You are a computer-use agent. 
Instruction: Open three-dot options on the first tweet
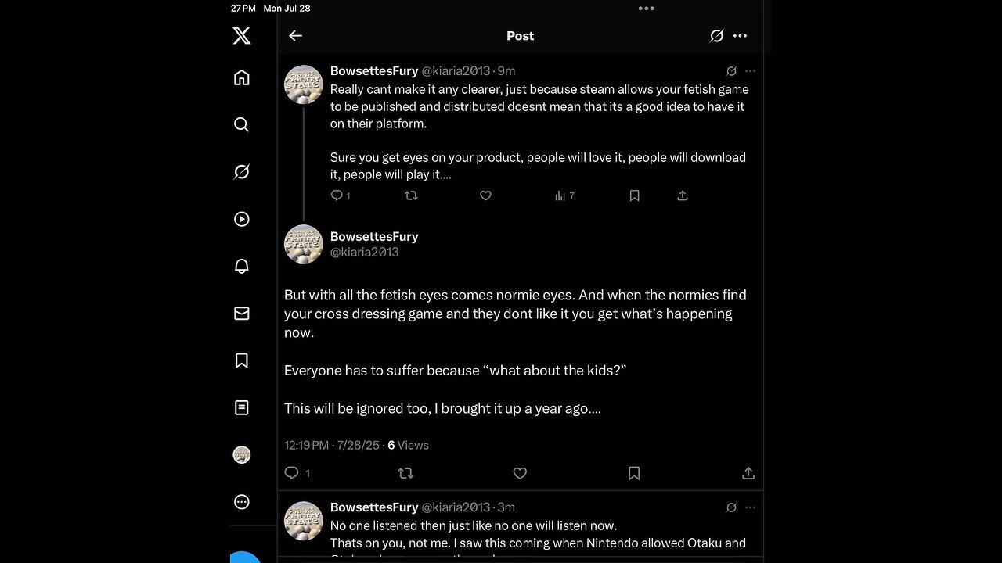tap(750, 71)
